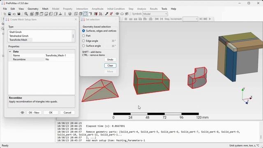Click the Isometric view sphere icon
This screenshot has width=263, height=148.
click(x=70, y=14)
